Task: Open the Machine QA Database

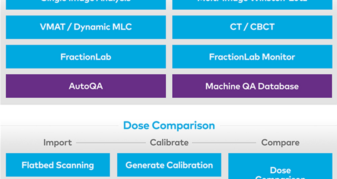Action: point(252,86)
